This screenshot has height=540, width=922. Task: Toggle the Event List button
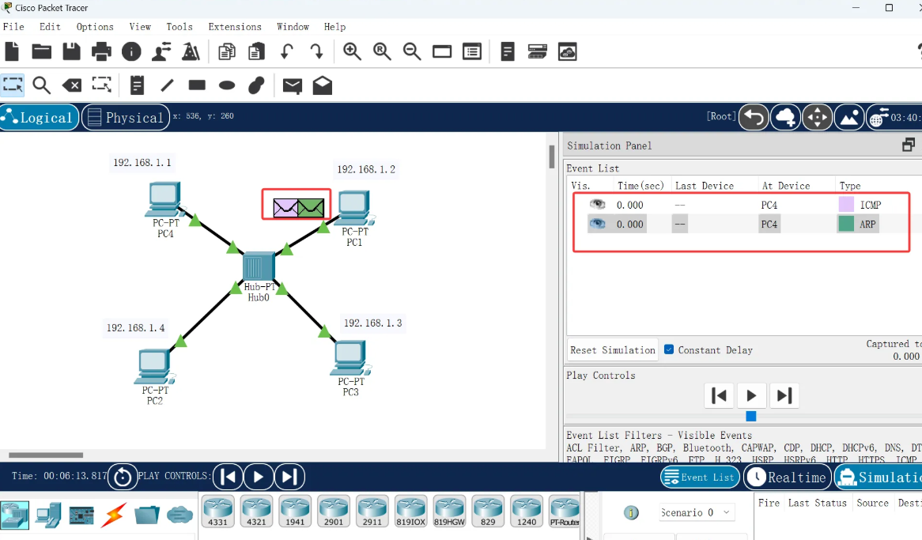[700, 477]
